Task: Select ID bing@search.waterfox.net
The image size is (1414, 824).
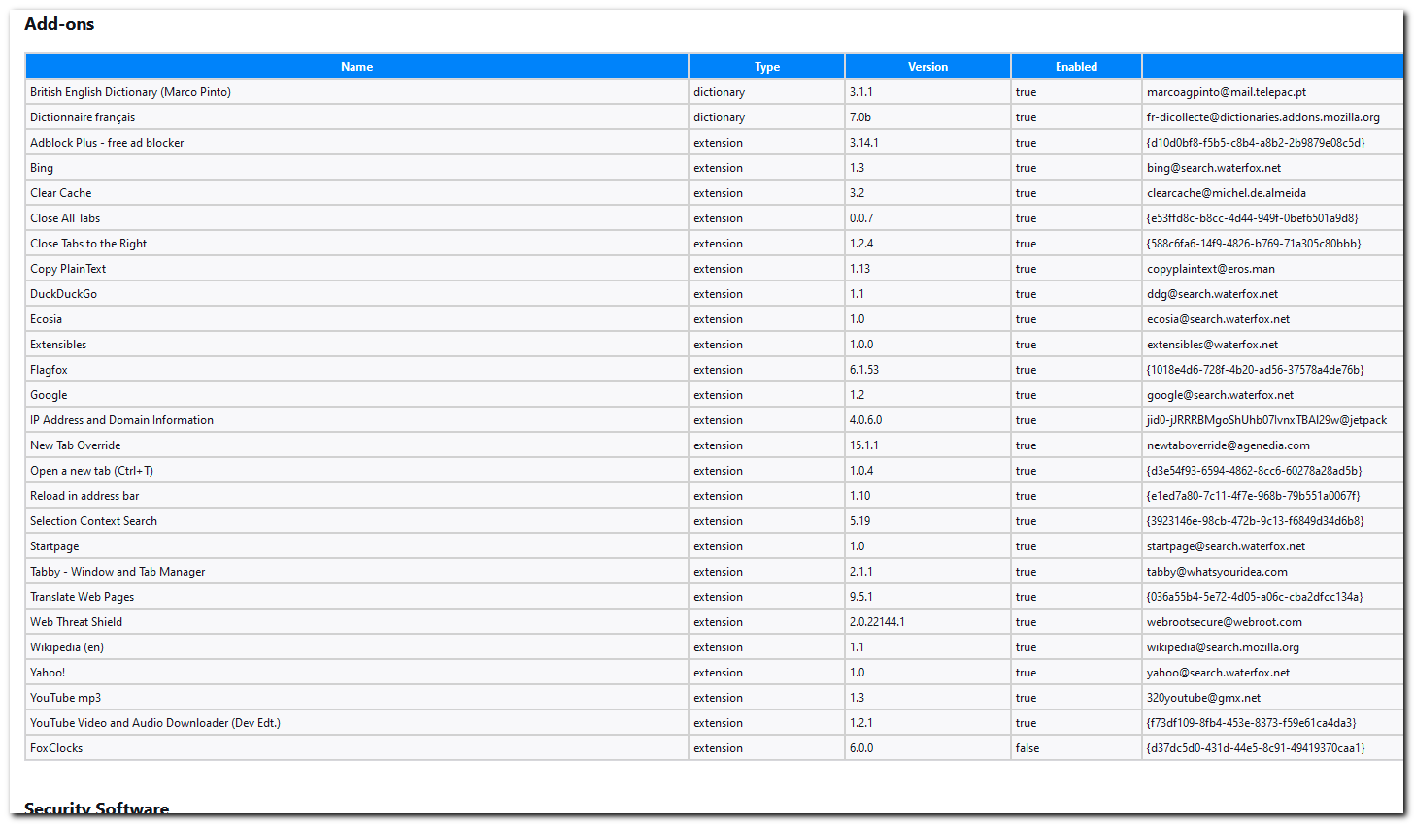Action: tap(1214, 168)
